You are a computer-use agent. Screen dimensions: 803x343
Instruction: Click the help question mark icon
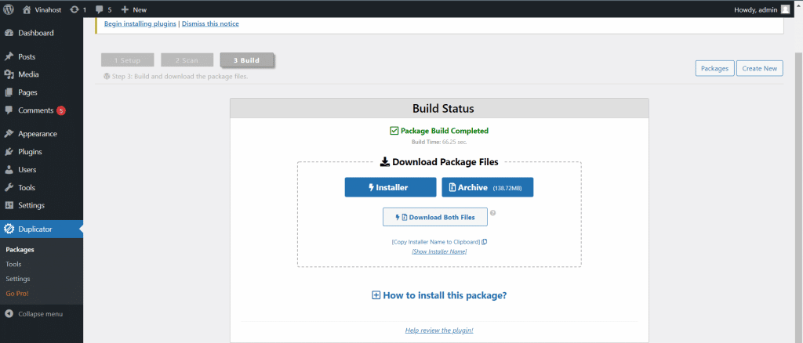tap(493, 212)
